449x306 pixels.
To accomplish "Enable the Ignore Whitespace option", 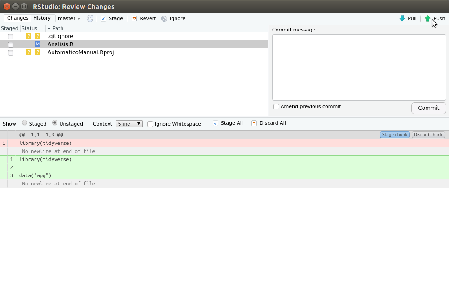I will pyautogui.click(x=150, y=124).
